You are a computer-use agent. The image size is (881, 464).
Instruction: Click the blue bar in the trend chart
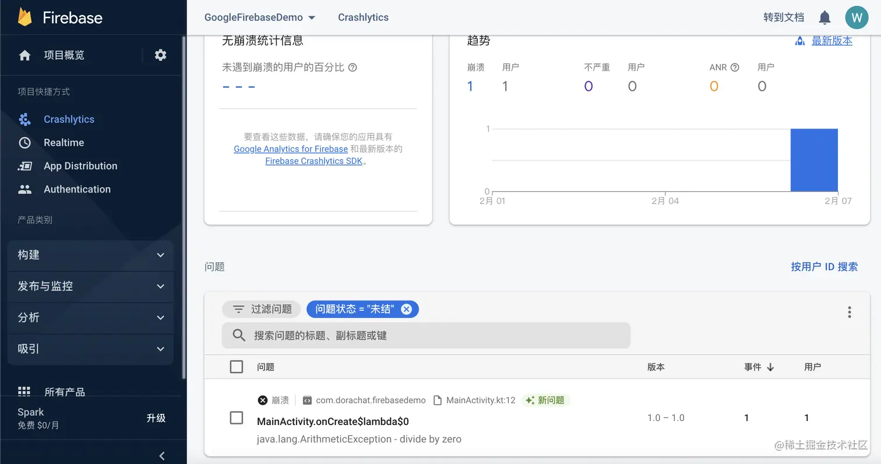click(x=814, y=160)
